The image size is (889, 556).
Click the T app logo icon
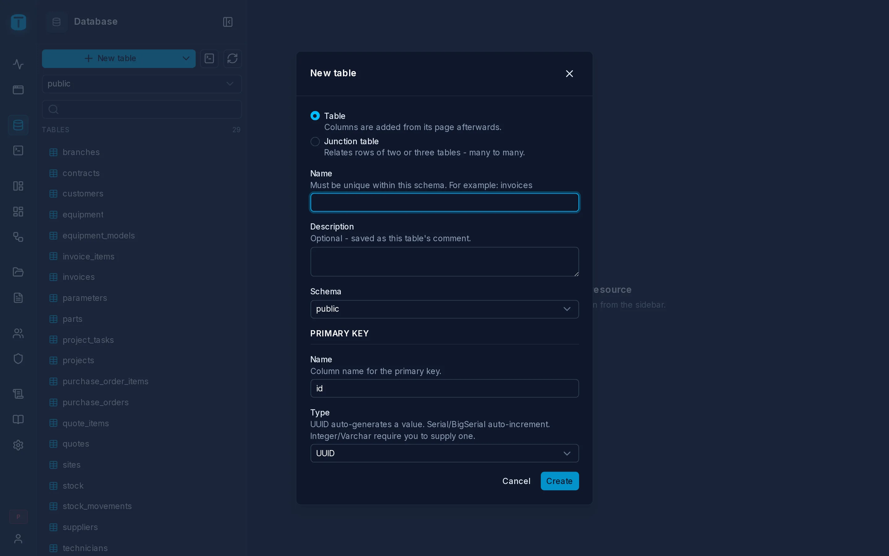[19, 22]
